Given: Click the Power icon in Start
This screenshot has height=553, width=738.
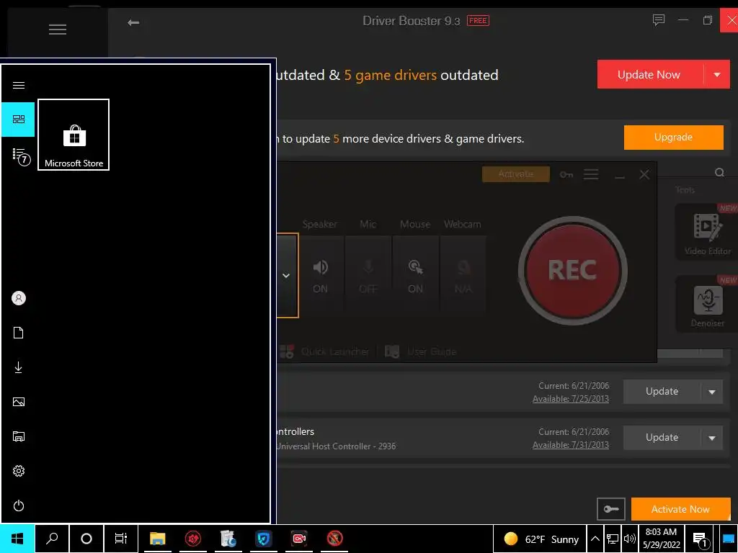Looking at the screenshot, I should pos(18,505).
